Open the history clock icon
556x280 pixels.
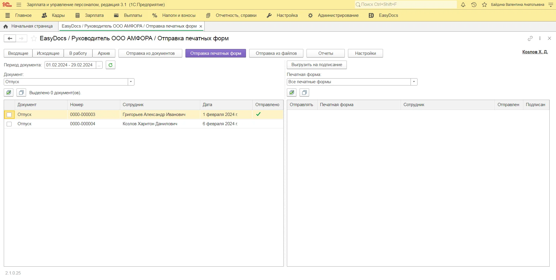(x=474, y=5)
